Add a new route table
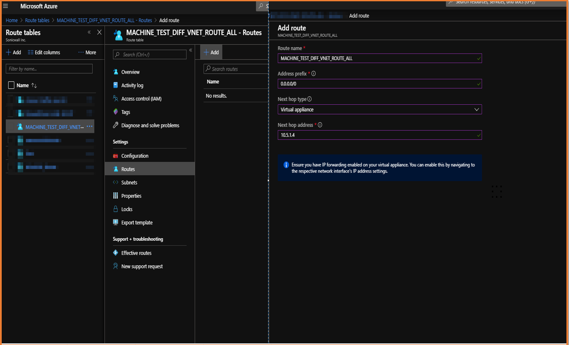Image resolution: width=569 pixels, height=345 pixels. click(x=13, y=52)
